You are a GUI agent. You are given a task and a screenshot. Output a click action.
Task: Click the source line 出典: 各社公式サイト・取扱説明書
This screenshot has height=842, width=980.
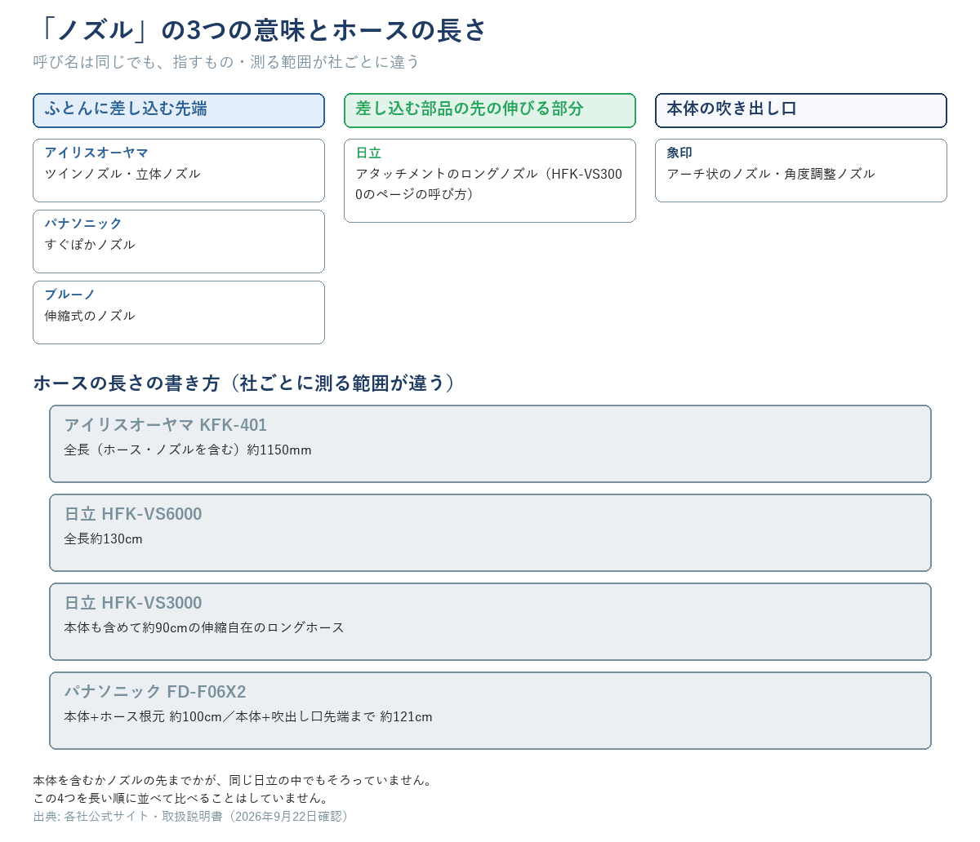point(193,816)
